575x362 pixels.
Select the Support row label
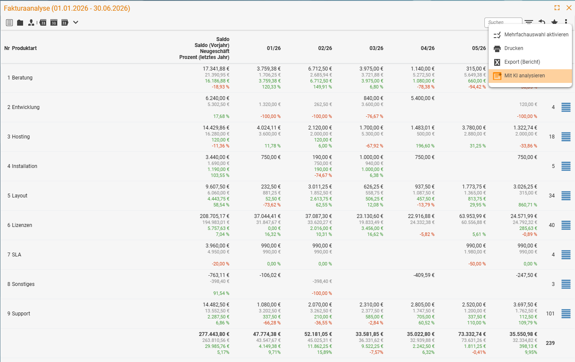[x=21, y=314]
